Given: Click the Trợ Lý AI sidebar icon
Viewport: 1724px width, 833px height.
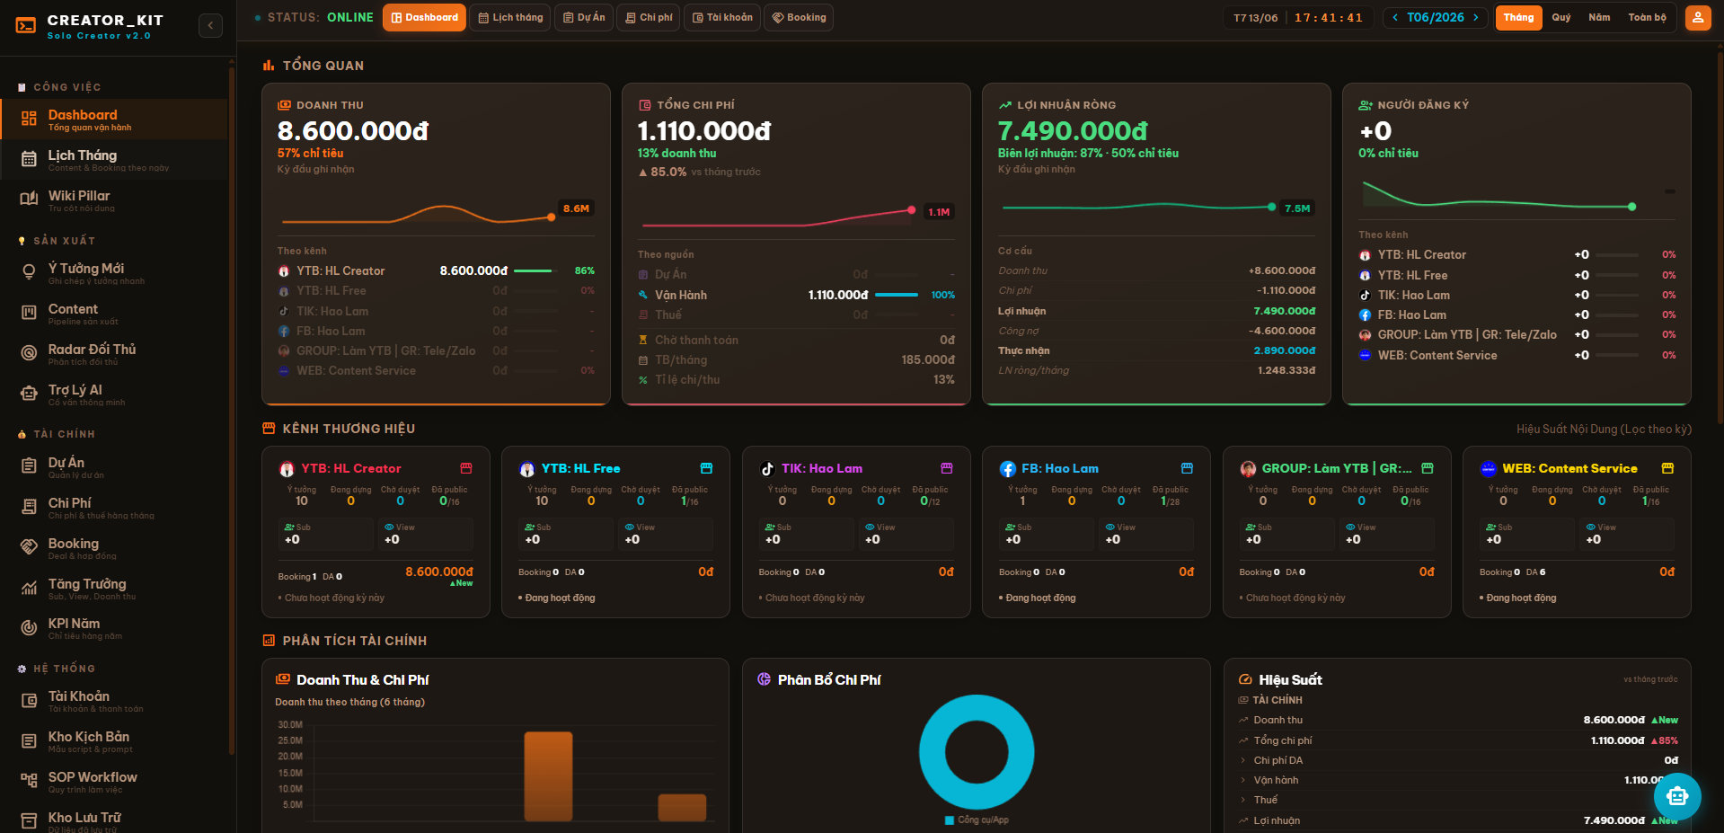Looking at the screenshot, I should 29,394.
